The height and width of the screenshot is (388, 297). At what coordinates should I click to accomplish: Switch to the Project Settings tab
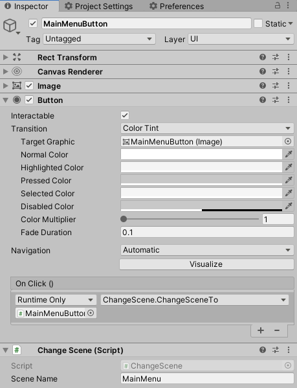98,6
